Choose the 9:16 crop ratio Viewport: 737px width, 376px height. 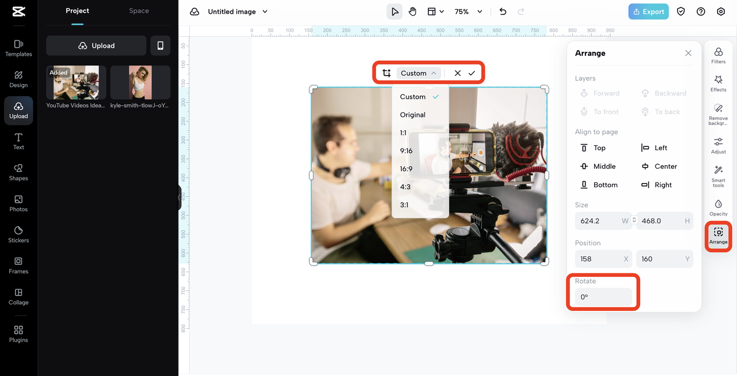[420, 151]
